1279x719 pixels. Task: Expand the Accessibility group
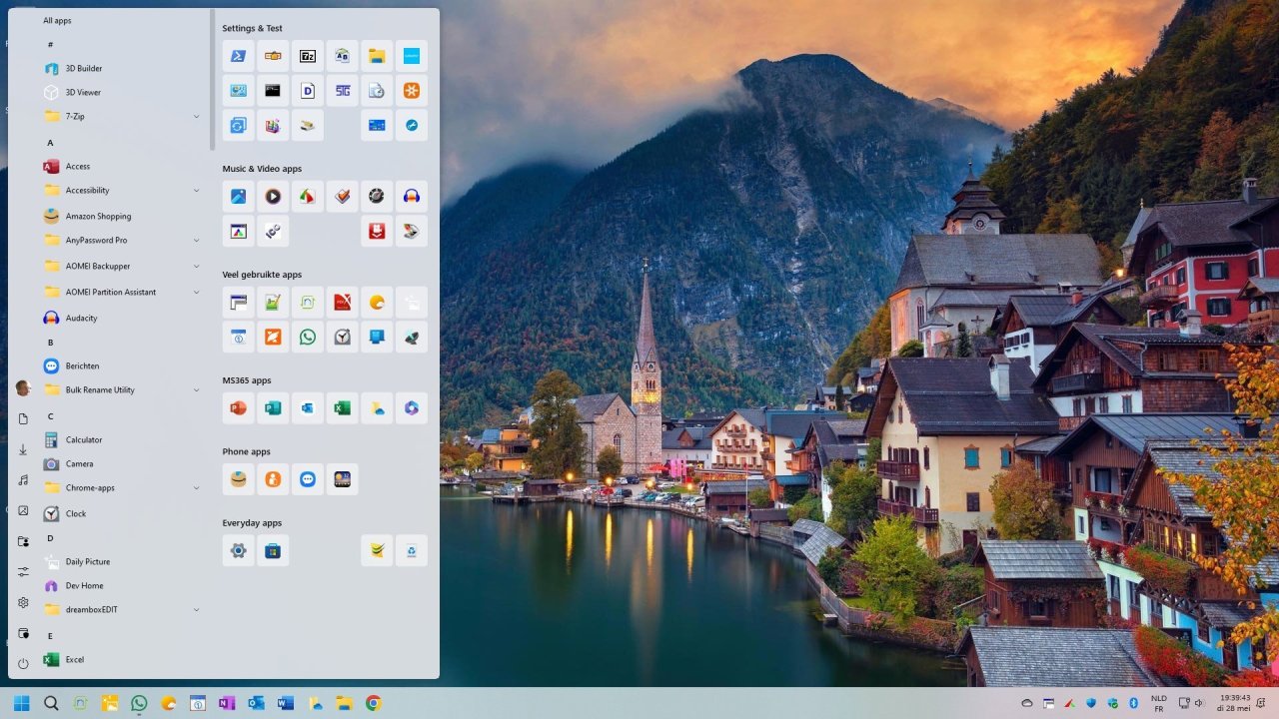click(196, 190)
